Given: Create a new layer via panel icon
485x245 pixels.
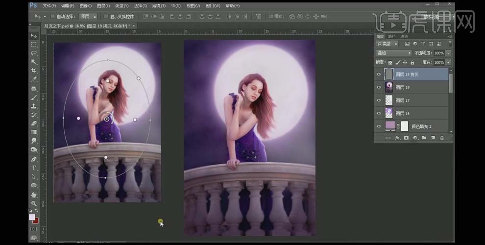Looking at the screenshot, I should 433,138.
